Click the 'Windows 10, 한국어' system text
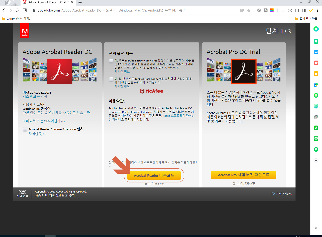The image size is (322, 237). pos(36,109)
